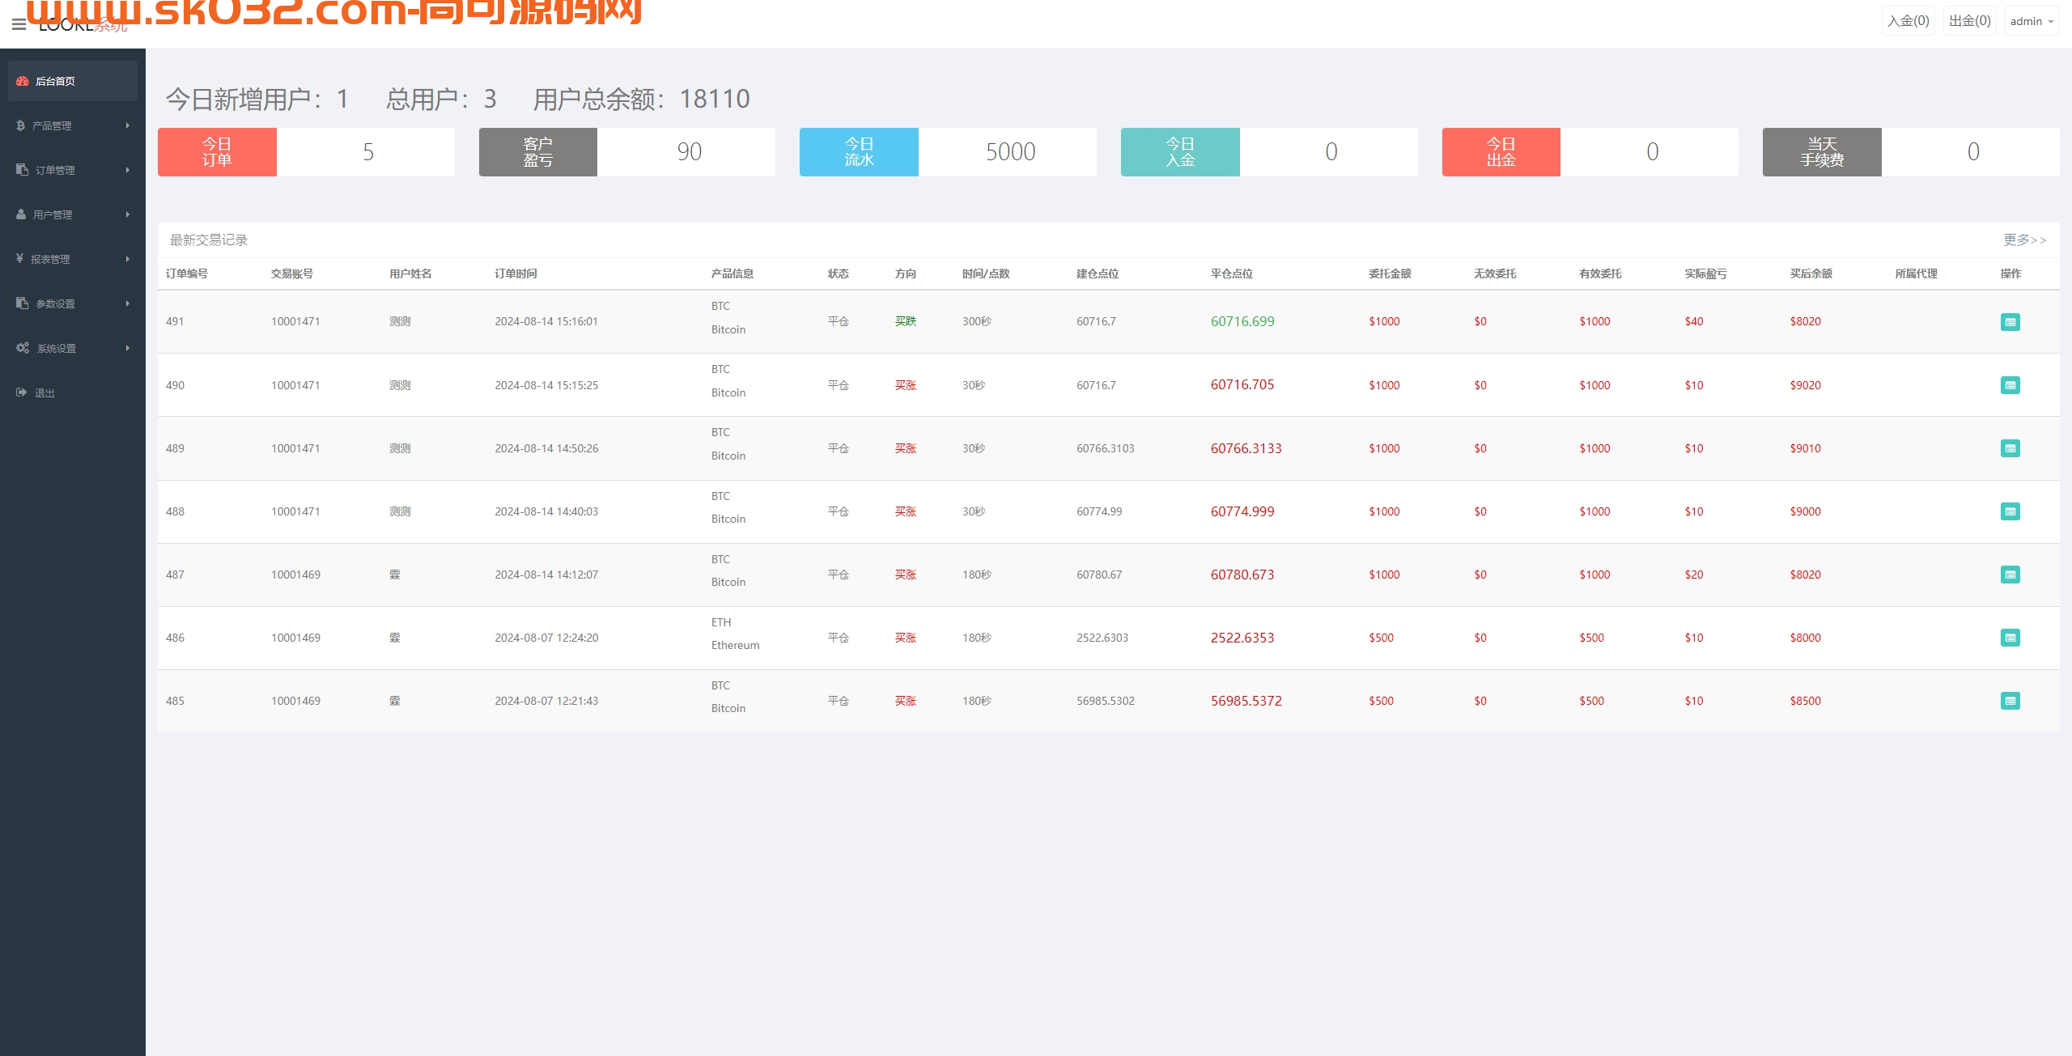Expand the 订单管理 submenu arrow
Viewport: 2072px width, 1056px height.
tap(127, 170)
